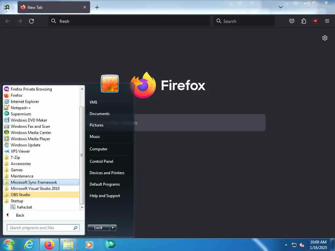This screenshot has width=335, height=251.
Task: Open Windows Media Player taskbar icon
Action: (89, 244)
